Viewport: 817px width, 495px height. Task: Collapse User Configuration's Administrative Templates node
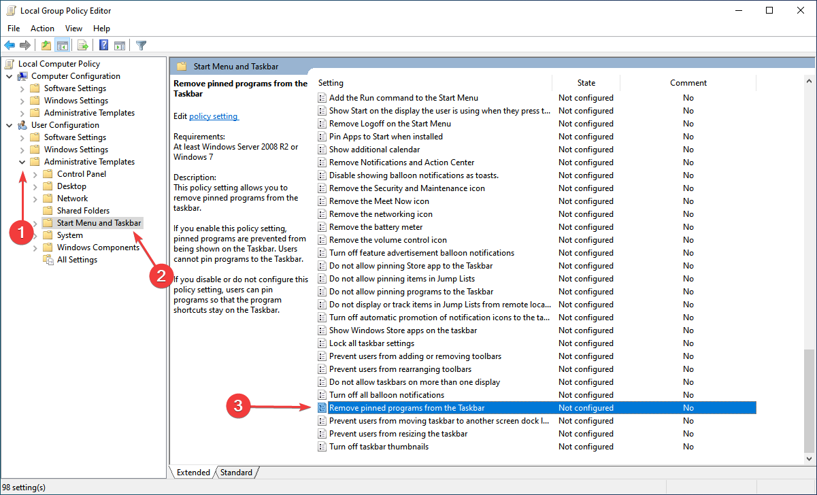tap(22, 162)
